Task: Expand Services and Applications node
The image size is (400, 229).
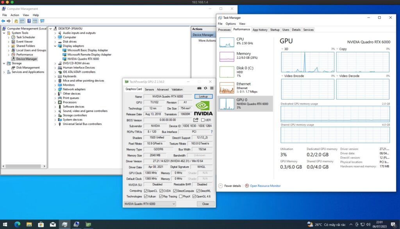Action: pyautogui.click(x=4, y=72)
